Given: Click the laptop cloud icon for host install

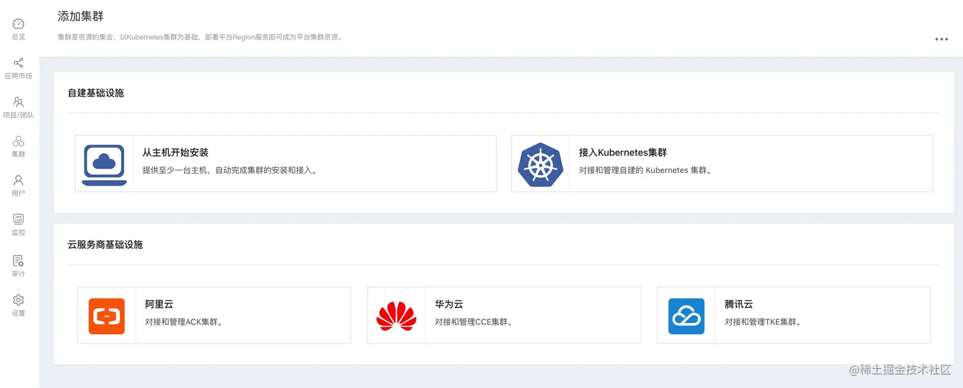Looking at the screenshot, I should click(104, 164).
